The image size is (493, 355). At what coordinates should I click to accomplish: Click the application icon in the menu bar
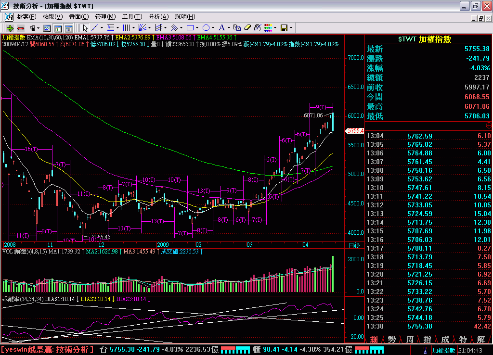click(x=9, y=17)
